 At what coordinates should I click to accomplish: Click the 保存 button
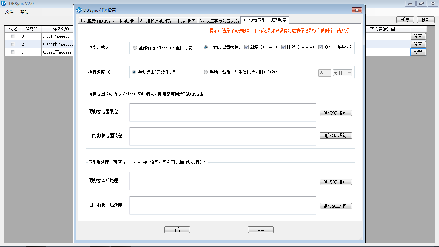tap(177, 230)
